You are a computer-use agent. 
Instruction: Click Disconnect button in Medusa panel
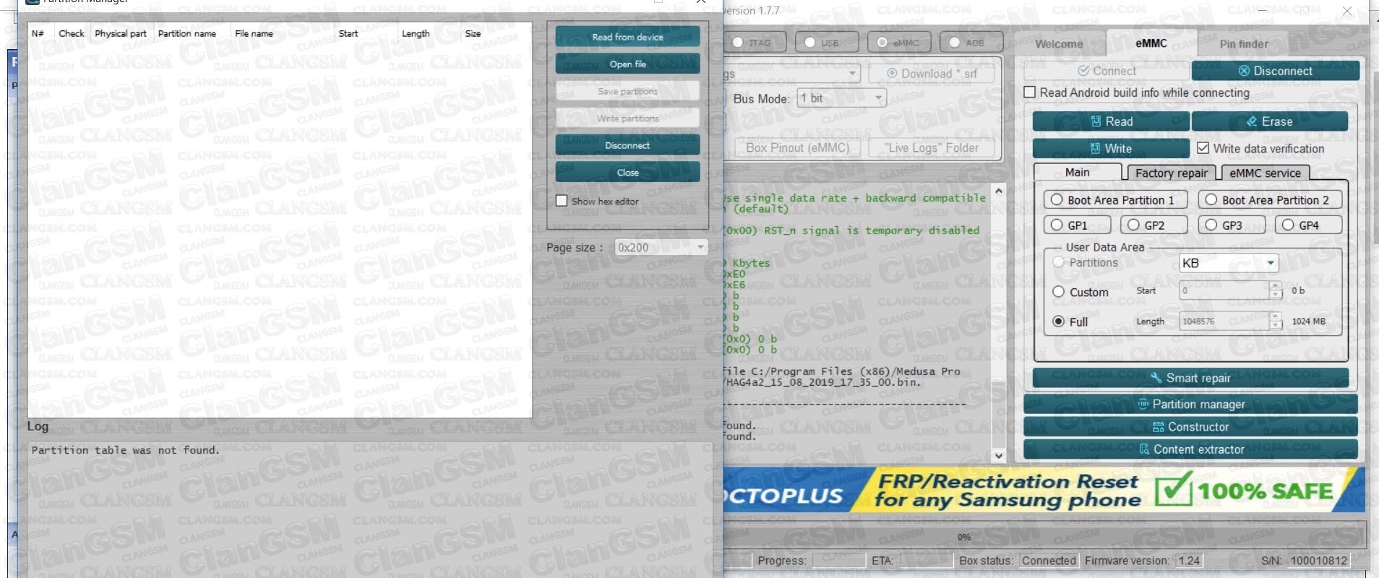(1275, 71)
